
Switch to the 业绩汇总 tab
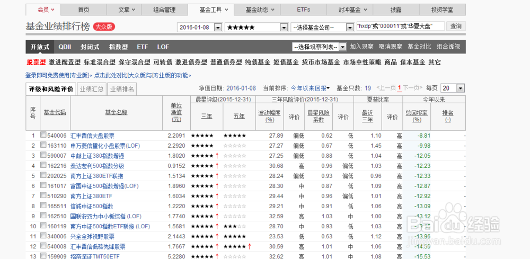pos(92,89)
